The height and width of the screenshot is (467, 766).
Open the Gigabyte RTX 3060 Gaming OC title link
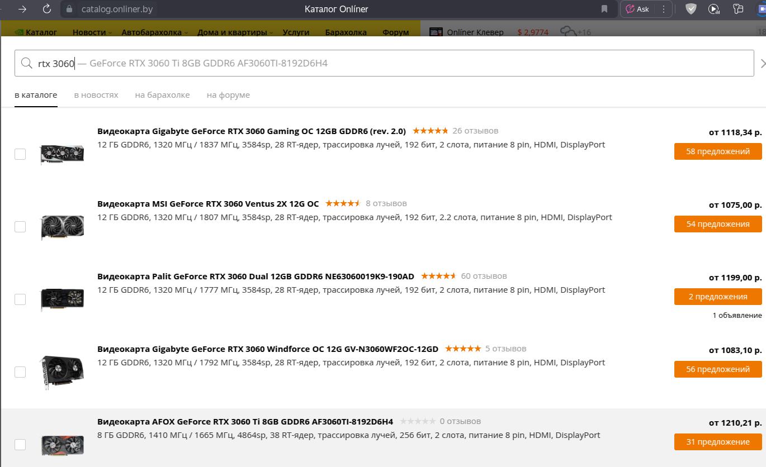pos(252,131)
